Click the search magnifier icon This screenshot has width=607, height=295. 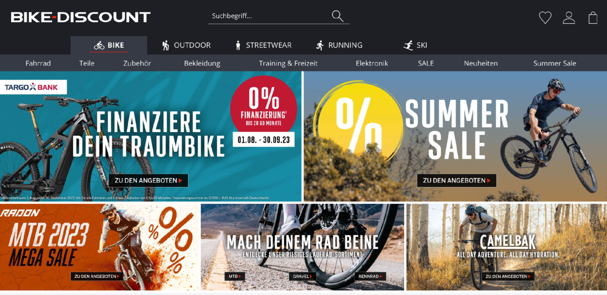tap(337, 16)
